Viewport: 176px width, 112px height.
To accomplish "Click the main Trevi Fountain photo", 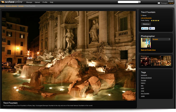I will 69,56.
